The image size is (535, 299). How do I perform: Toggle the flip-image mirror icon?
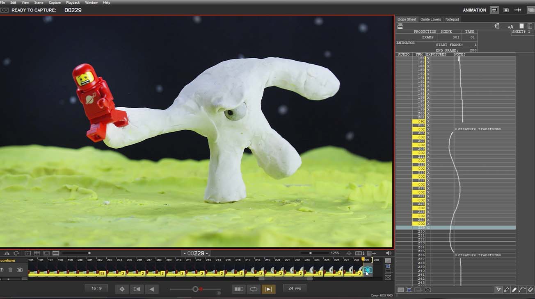pos(7,253)
